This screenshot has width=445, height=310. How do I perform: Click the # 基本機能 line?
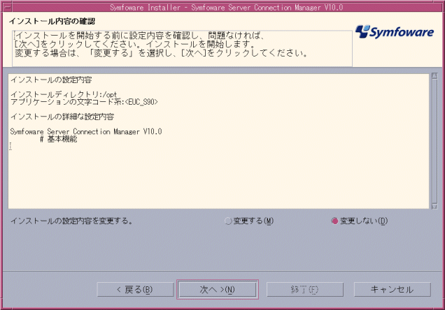click(x=59, y=139)
